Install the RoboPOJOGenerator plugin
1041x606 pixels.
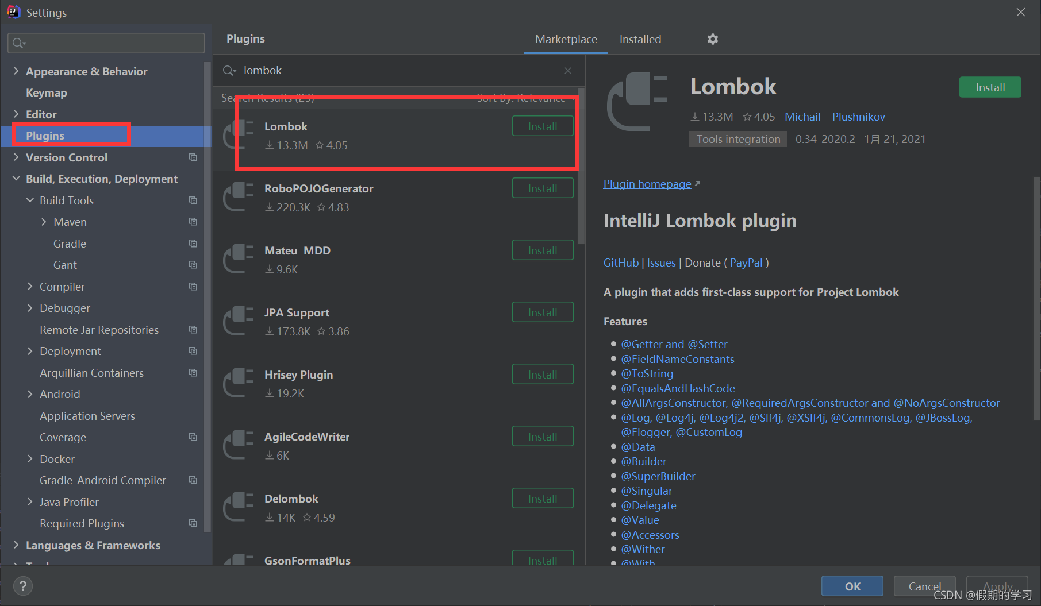pos(543,188)
